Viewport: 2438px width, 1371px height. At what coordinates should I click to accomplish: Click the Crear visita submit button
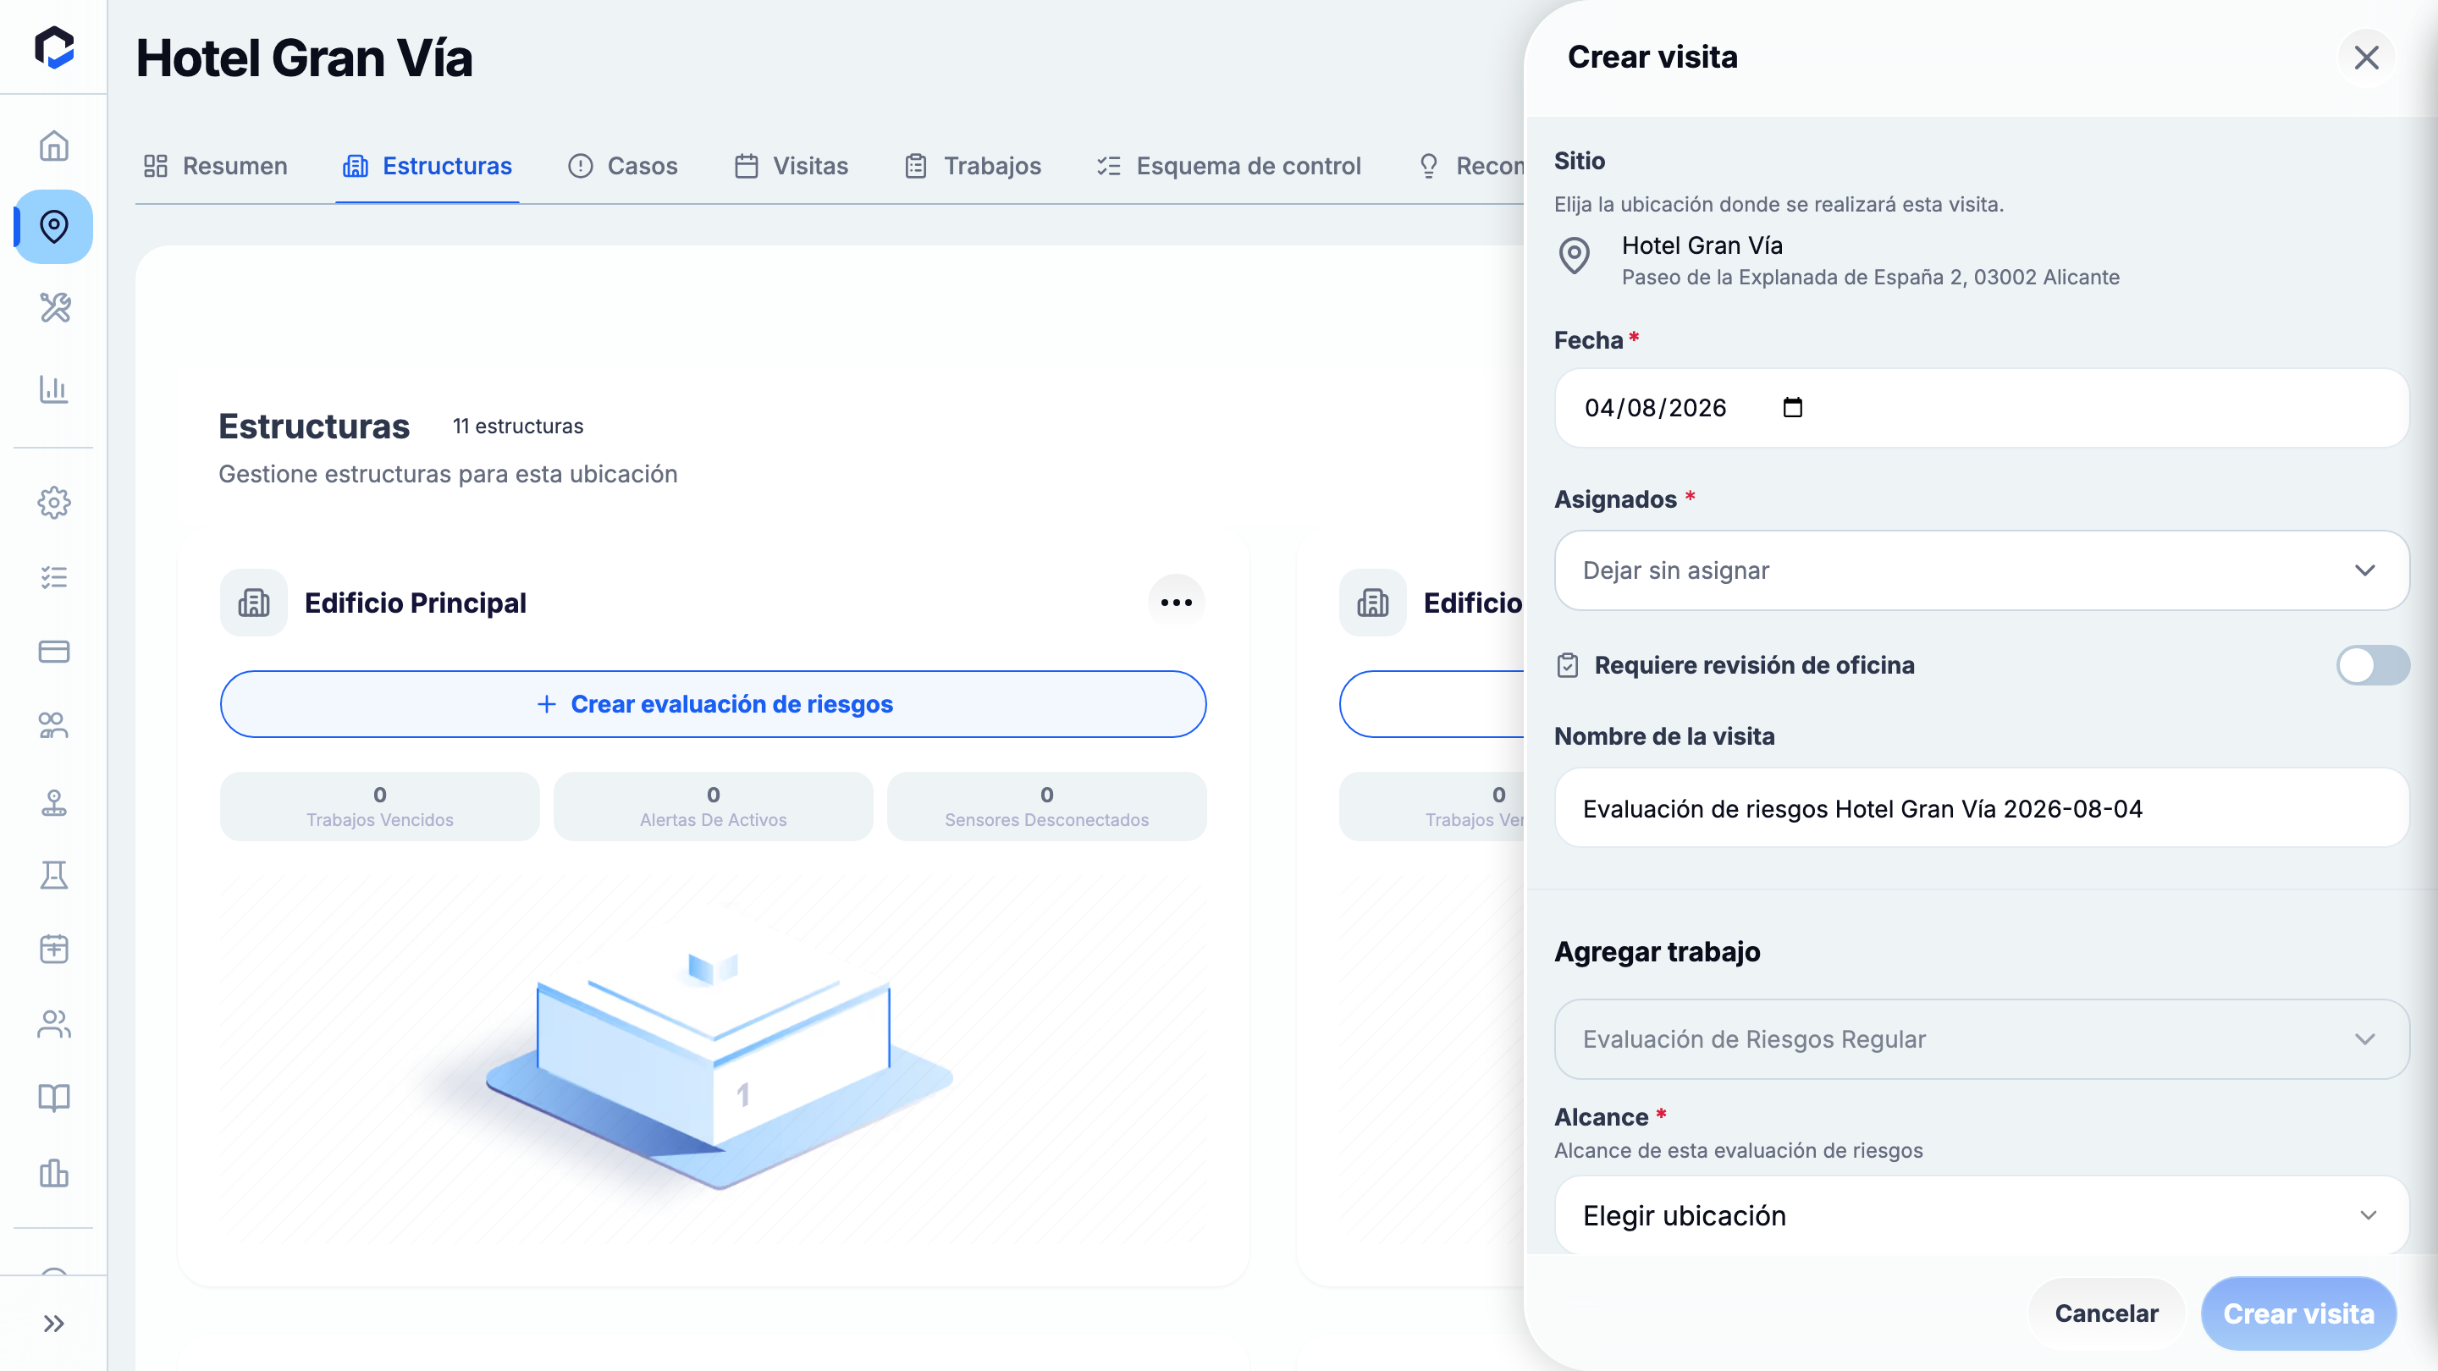click(2299, 1313)
